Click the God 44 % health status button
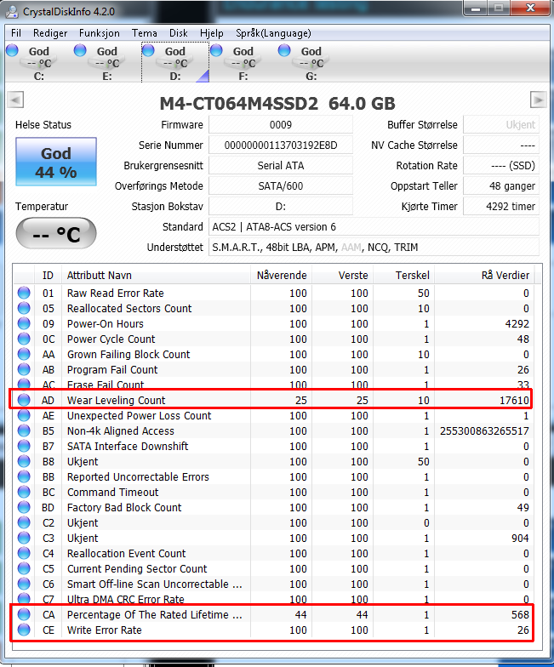This screenshot has height=667, width=554. (x=56, y=162)
